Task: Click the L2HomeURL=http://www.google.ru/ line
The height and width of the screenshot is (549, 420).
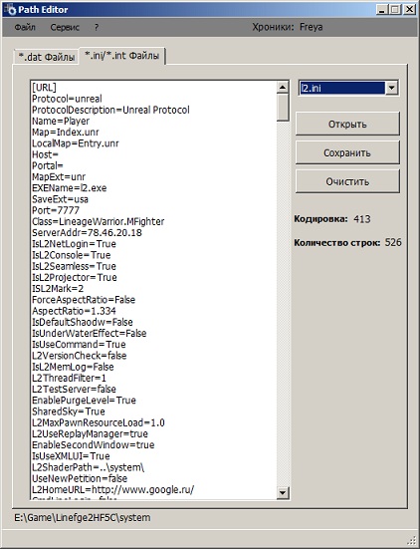Action: 112,489
